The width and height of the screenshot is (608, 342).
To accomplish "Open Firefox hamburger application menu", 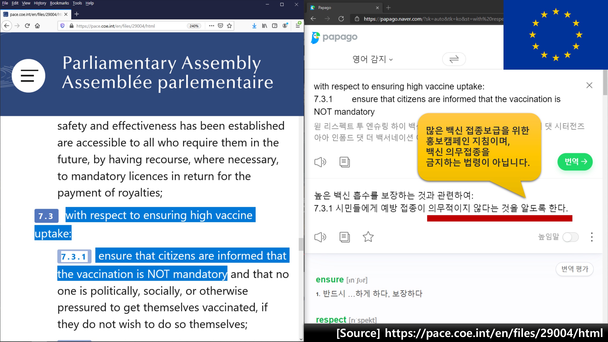I will 298,26.
